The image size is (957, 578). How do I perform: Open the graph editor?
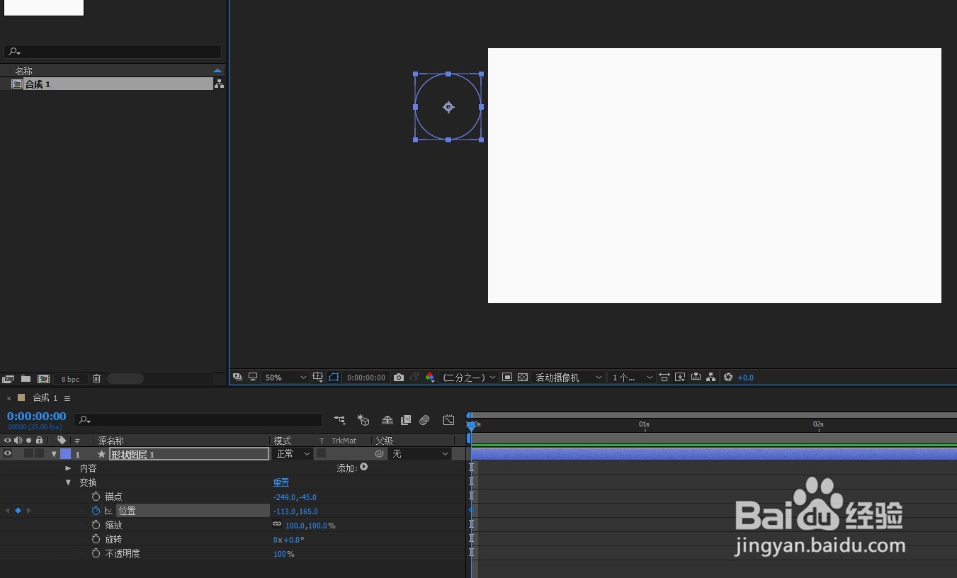coord(448,420)
